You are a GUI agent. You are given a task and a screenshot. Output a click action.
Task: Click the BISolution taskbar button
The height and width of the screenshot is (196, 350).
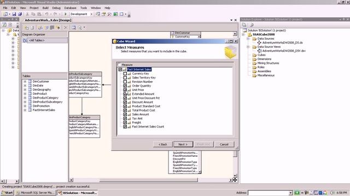click(x=78, y=193)
